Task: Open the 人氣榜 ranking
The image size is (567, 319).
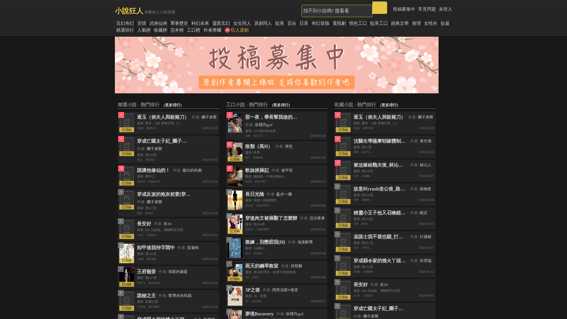Action: click(144, 30)
